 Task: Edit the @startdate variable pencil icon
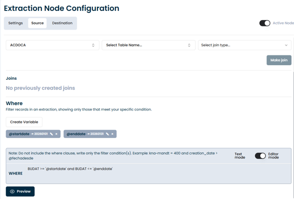(51, 134)
